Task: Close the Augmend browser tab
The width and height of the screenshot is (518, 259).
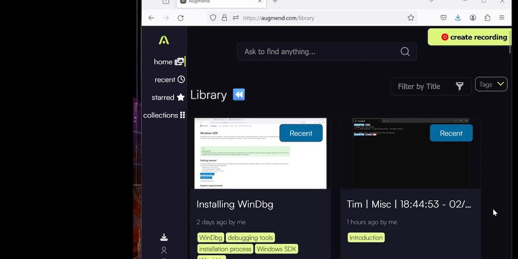Action: click(x=260, y=2)
